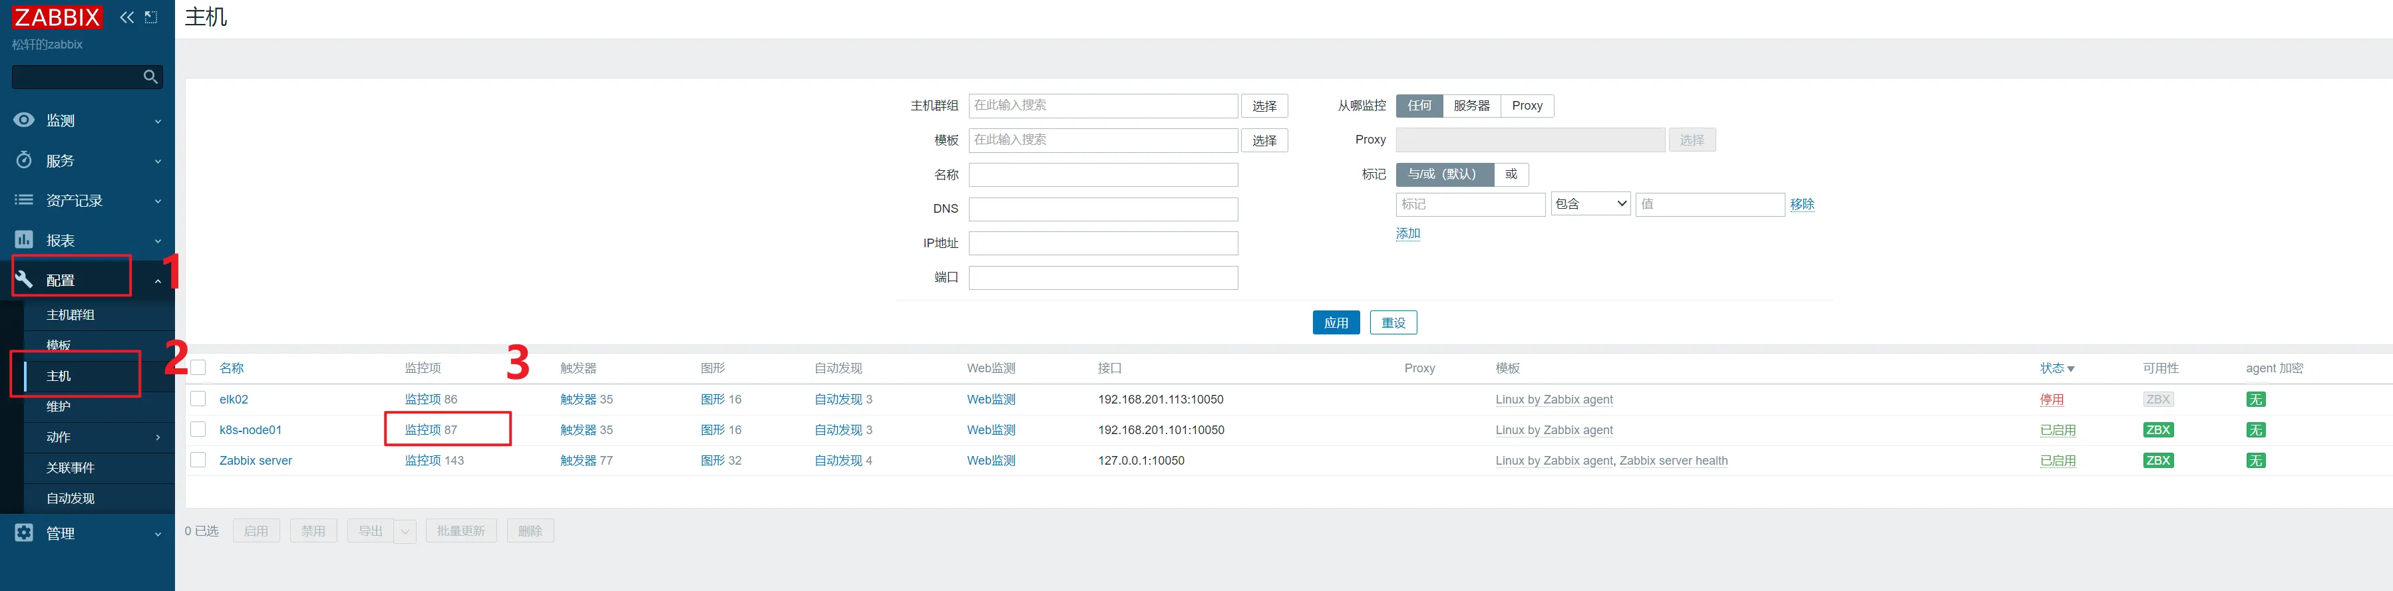
Task: Click green ZBX badge for Zabbix server
Action: [x=2157, y=460]
